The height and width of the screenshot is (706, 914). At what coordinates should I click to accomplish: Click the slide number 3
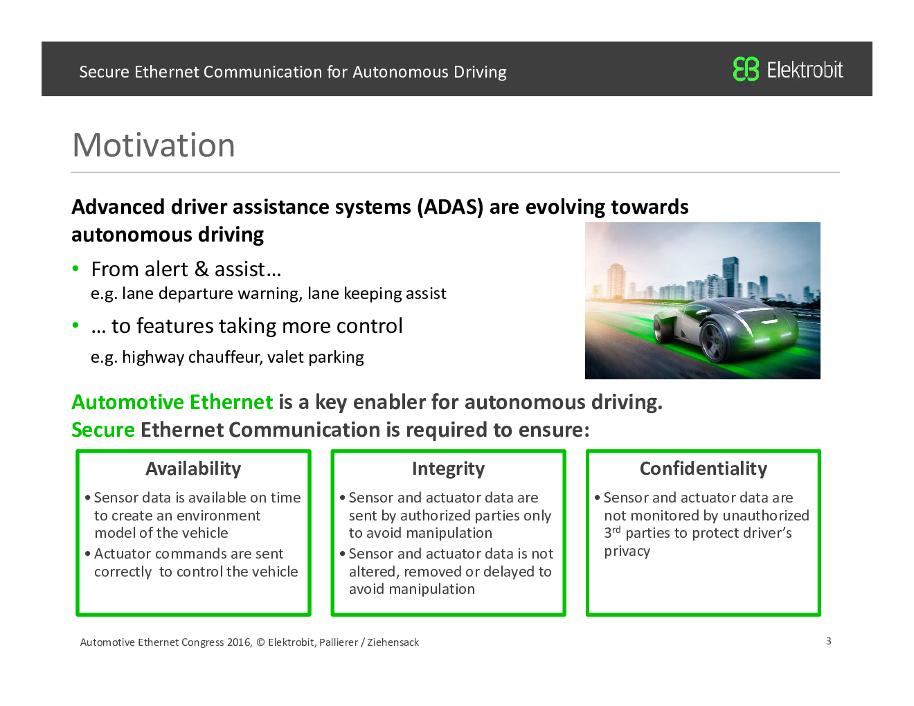[828, 641]
